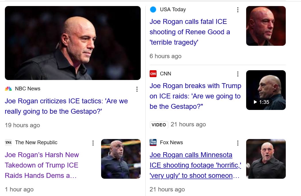
Task: Click the USA Today logo icon
Action: click(x=153, y=9)
